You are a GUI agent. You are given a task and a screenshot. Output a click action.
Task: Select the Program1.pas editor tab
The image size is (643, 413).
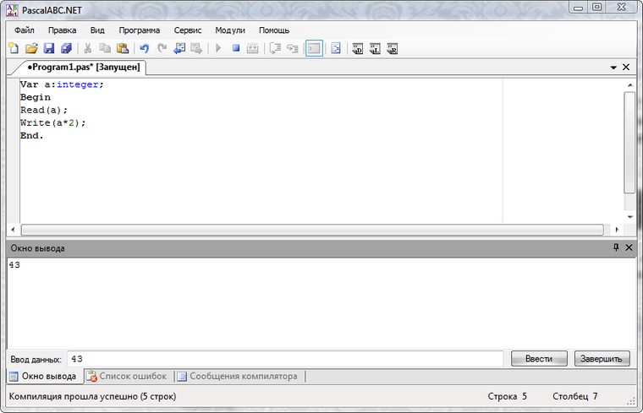[x=83, y=67]
